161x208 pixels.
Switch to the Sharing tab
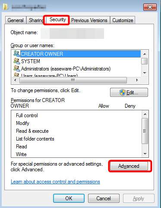36,20
